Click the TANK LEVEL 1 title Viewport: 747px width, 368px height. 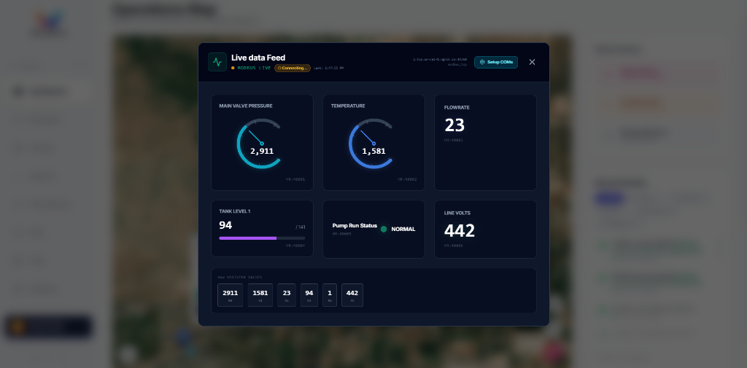[235, 211]
